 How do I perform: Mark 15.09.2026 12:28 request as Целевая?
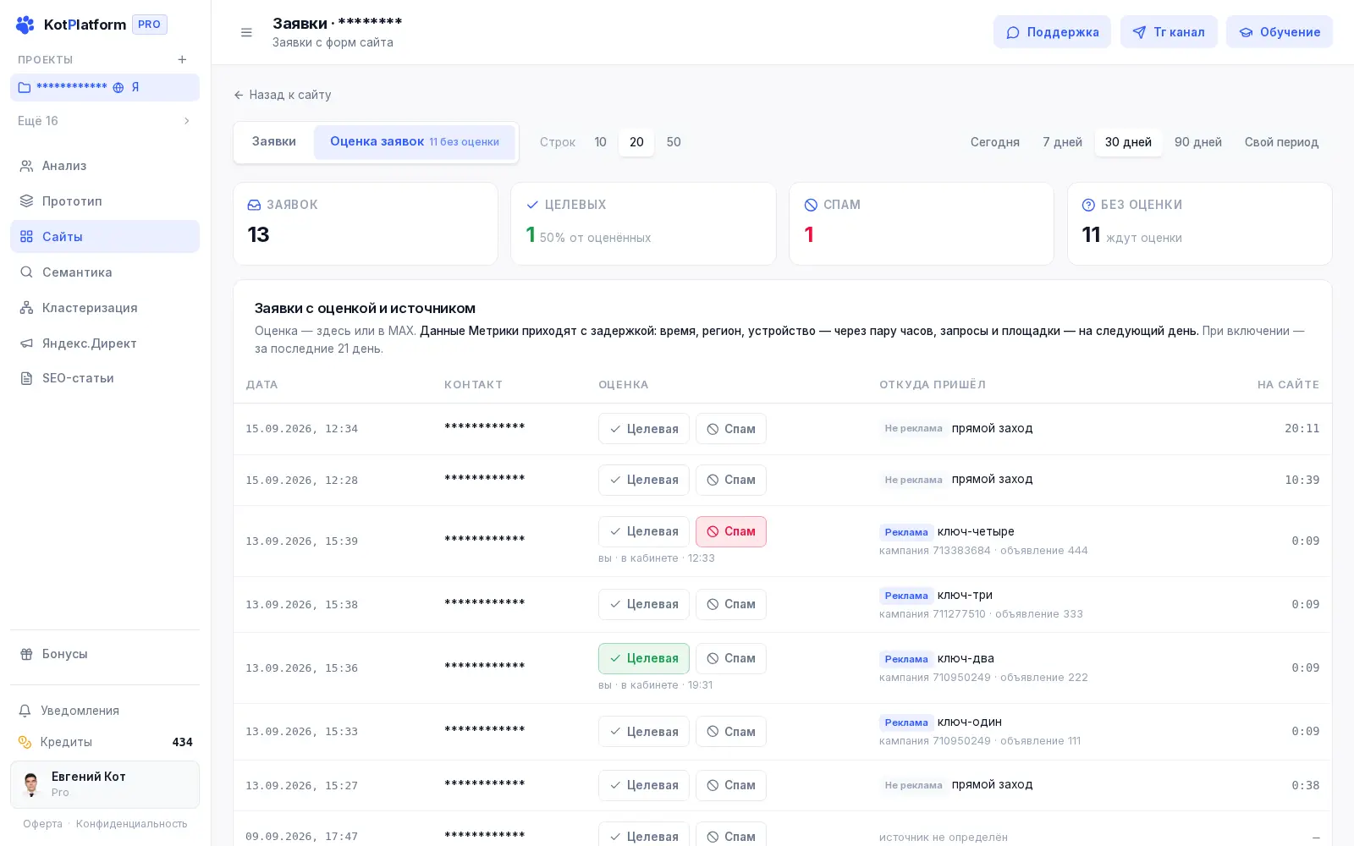click(644, 480)
